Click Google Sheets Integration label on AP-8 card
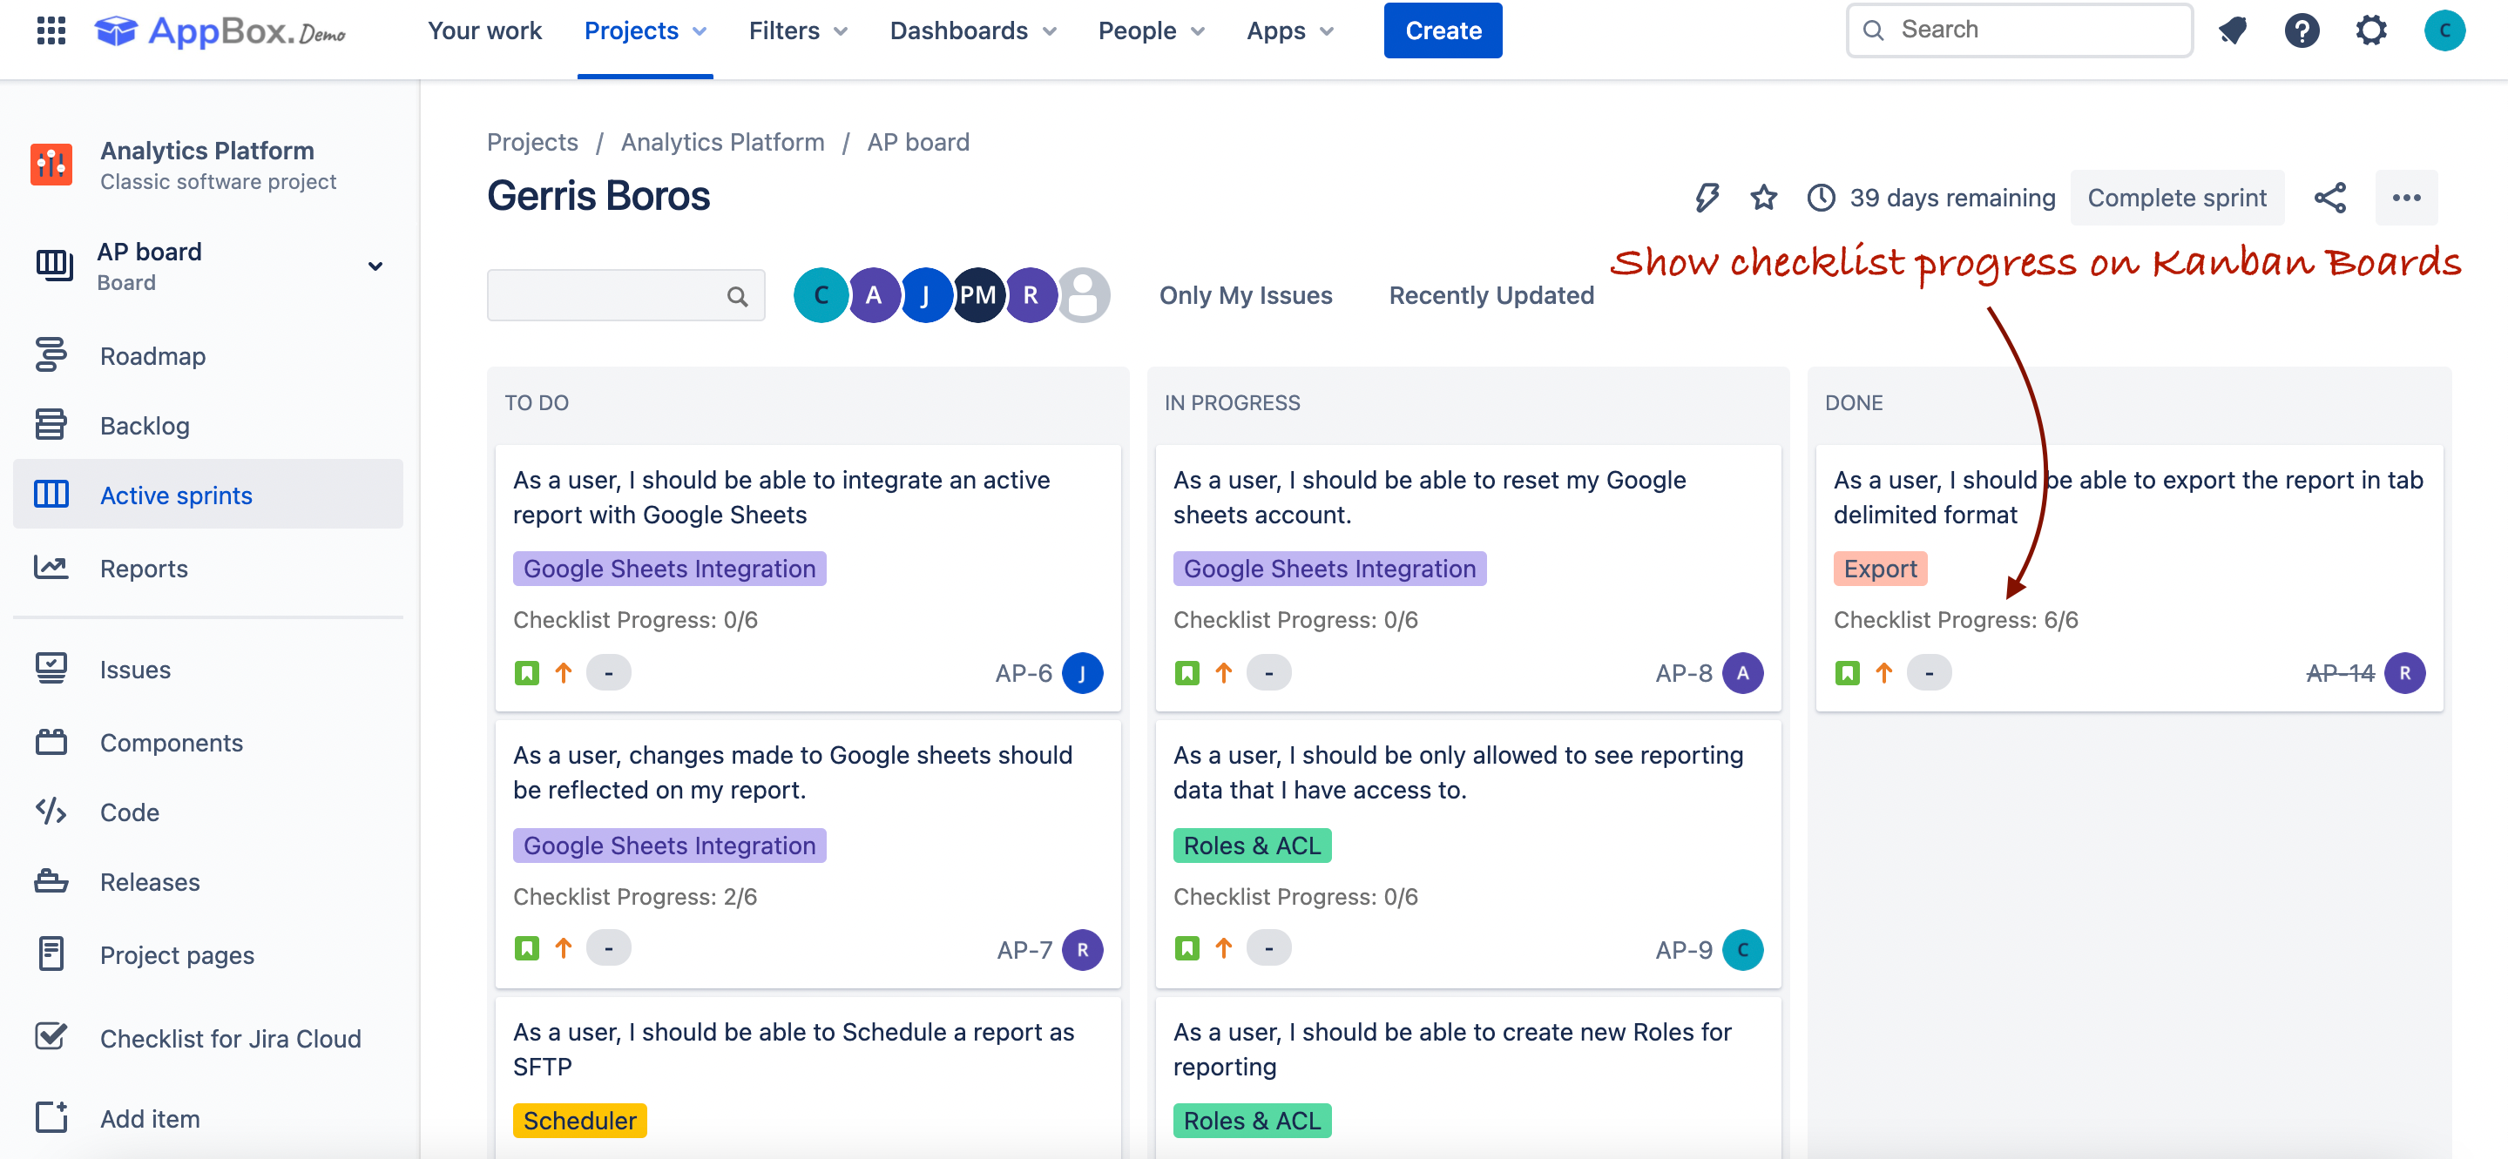 1329,569
